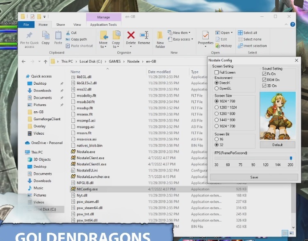The height and width of the screenshot is (241, 308).
Task: Open Properties from the ribbon
Action: [205, 39]
